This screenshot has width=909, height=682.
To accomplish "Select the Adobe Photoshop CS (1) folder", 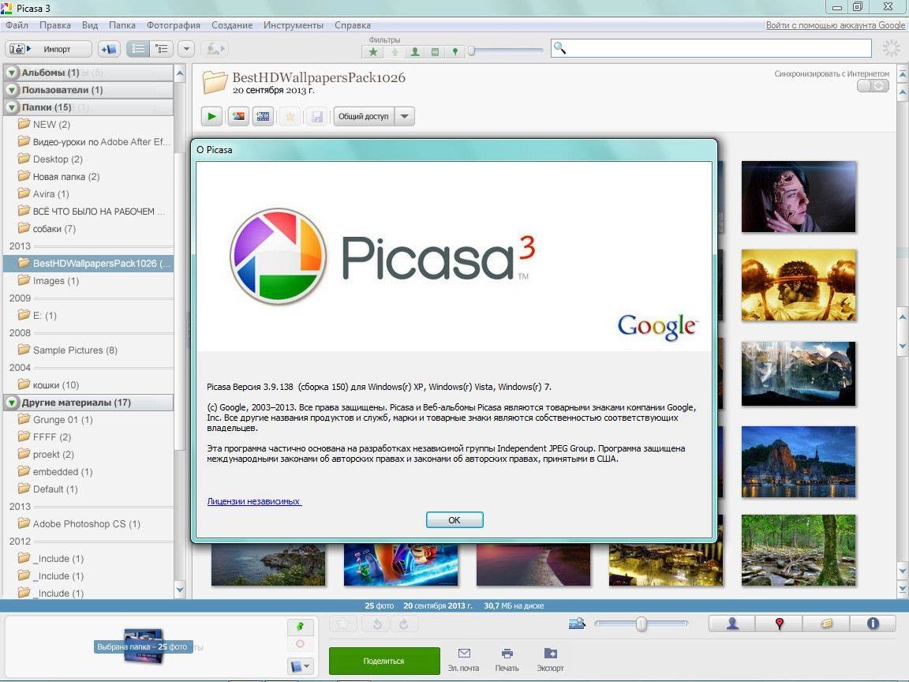I will coord(88,523).
